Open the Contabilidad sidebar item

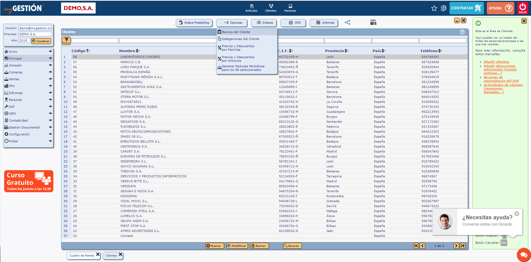[28, 121]
